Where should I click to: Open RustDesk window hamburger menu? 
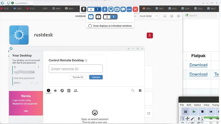[x=128, y=49]
